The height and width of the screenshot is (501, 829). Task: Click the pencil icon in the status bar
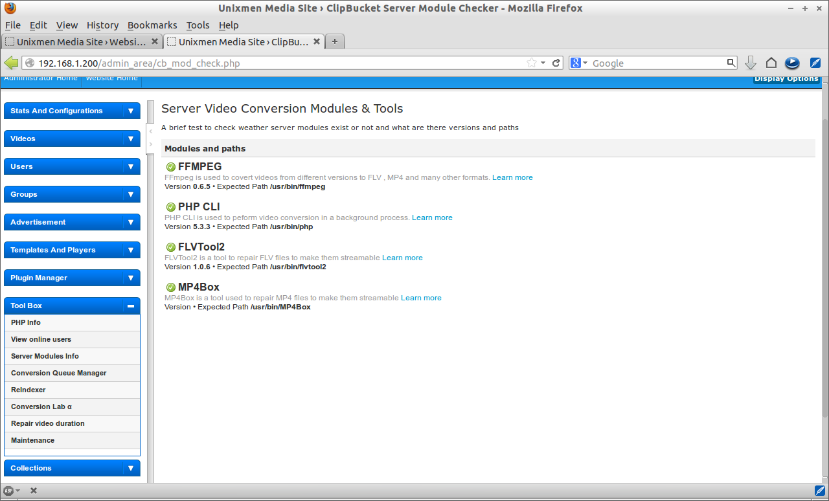pos(820,491)
